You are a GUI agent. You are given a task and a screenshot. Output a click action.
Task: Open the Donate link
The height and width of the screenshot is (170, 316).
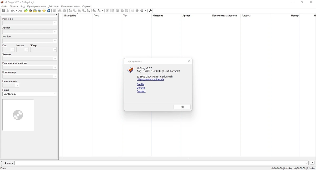pos(141,88)
